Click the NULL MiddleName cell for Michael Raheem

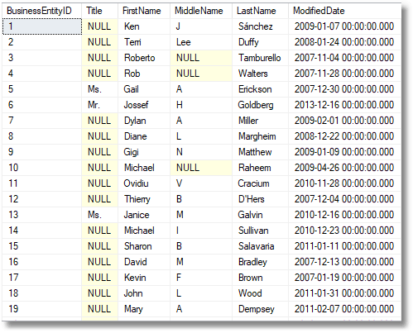pos(201,168)
